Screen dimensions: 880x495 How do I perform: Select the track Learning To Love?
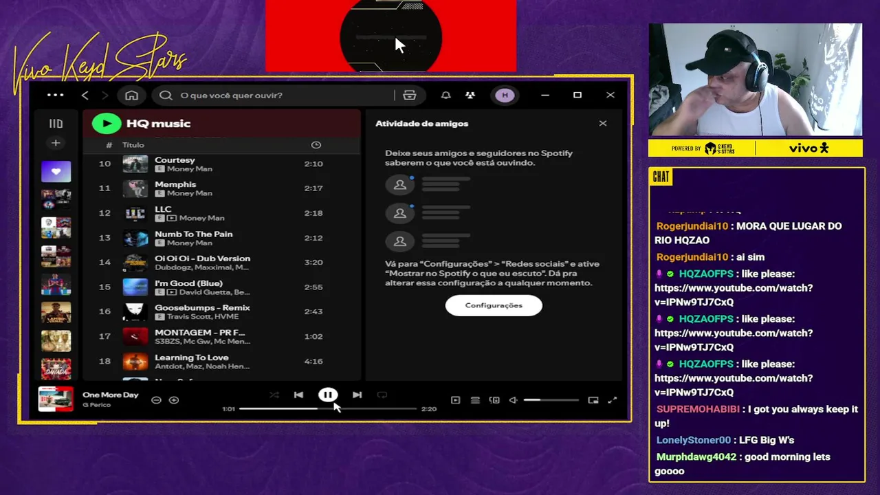tap(221, 361)
